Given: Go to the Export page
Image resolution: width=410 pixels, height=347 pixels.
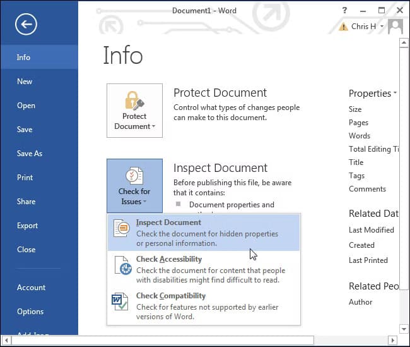Looking at the screenshot, I should [28, 226].
